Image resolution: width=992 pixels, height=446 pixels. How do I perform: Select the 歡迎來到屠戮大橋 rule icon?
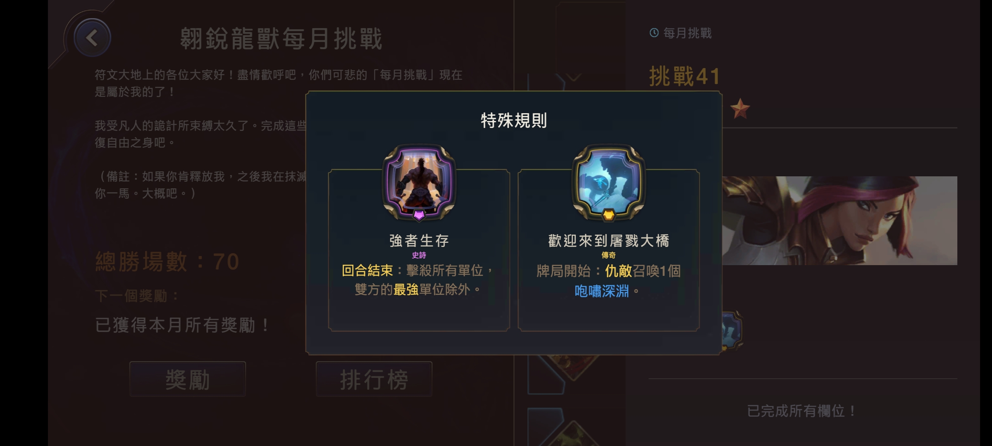[x=608, y=181]
